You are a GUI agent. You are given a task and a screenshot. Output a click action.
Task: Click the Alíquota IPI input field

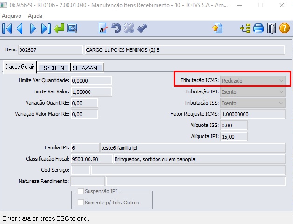coord(234,137)
